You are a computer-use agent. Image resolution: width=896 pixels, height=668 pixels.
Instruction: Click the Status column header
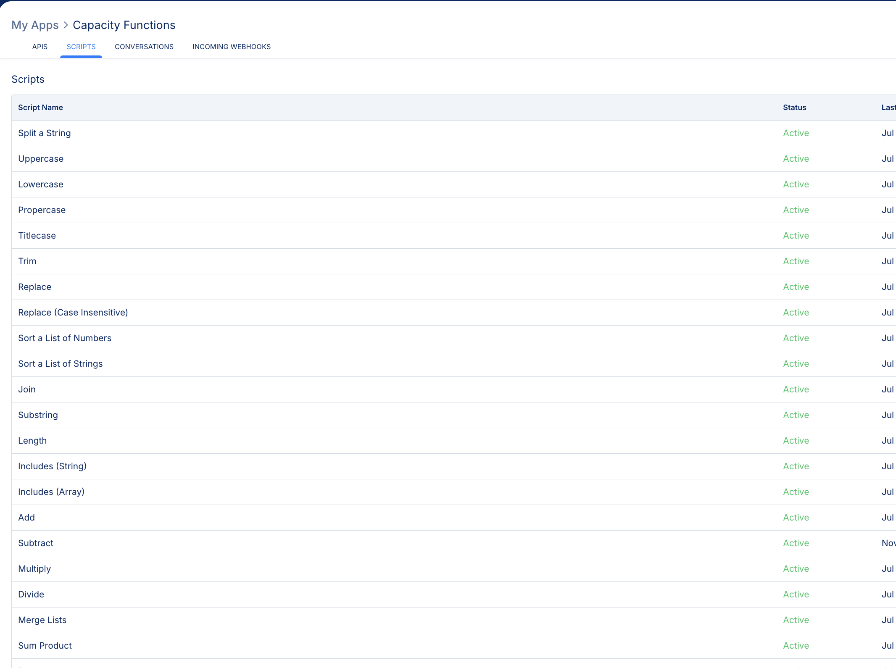click(794, 108)
